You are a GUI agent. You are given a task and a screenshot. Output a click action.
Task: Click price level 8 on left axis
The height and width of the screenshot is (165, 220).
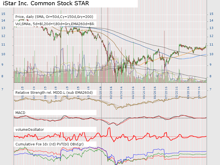point(2,76)
